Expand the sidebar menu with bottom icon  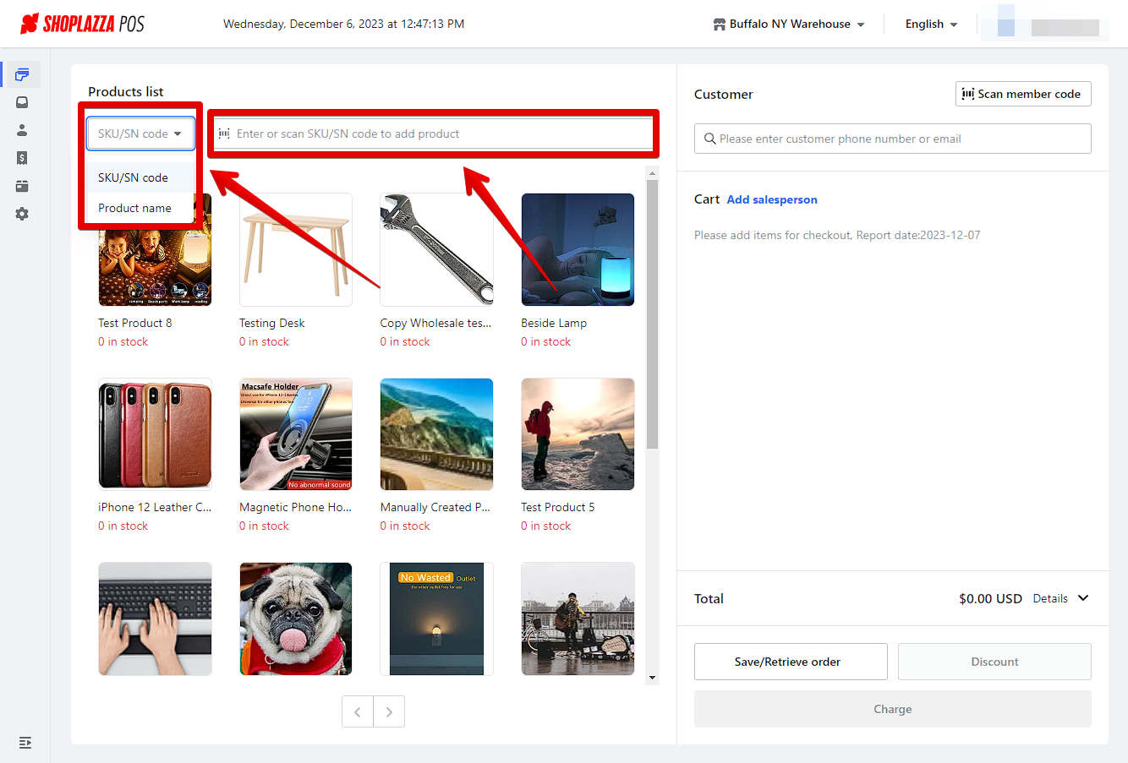(x=25, y=743)
